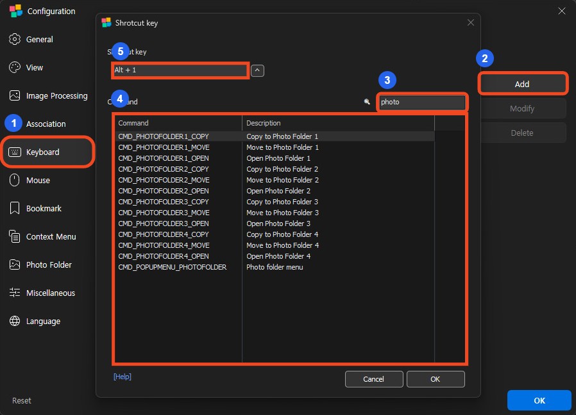
Task: Select CMD_PHOTOFOLDER3_OPEN row
Action: pyautogui.click(x=275, y=224)
